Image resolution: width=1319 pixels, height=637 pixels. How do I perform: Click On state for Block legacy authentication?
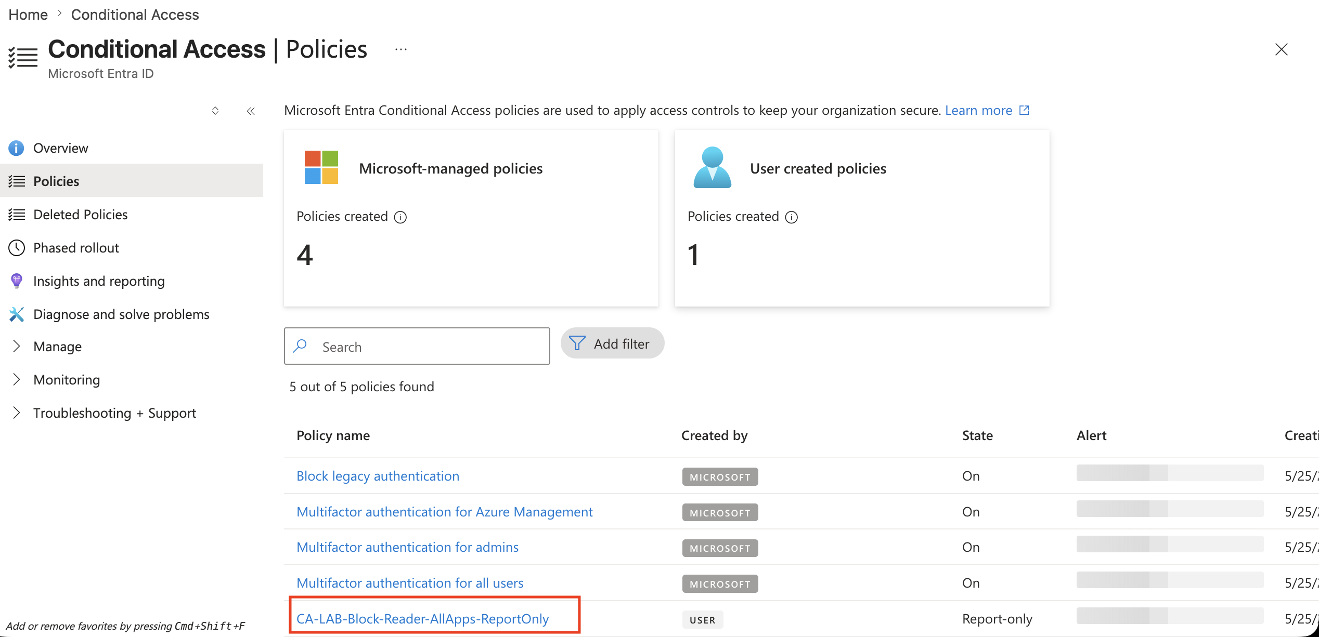(971, 476)
